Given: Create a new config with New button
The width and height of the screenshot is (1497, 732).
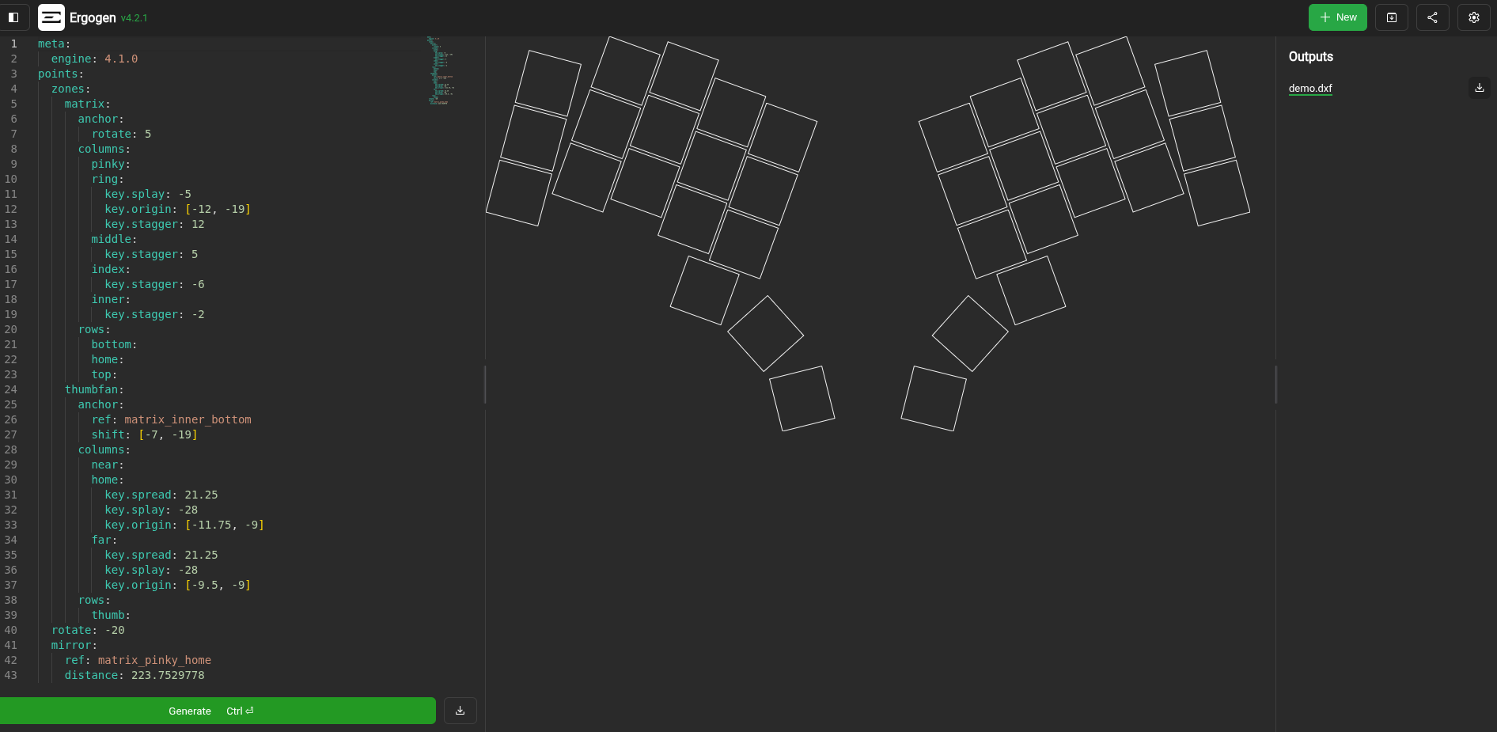Looking at the screenshot, I should pyautogui.click(x=1337, y=17).
